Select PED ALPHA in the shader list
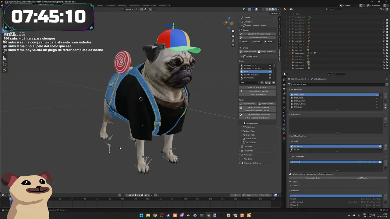Viewport: 390px width, 219px height. (255, 78)
